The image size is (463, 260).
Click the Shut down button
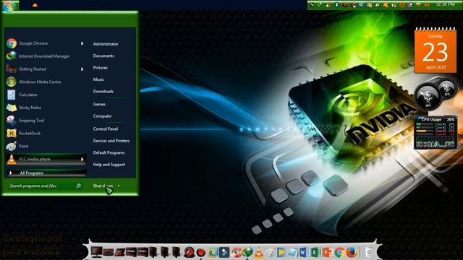pos(103,186)
